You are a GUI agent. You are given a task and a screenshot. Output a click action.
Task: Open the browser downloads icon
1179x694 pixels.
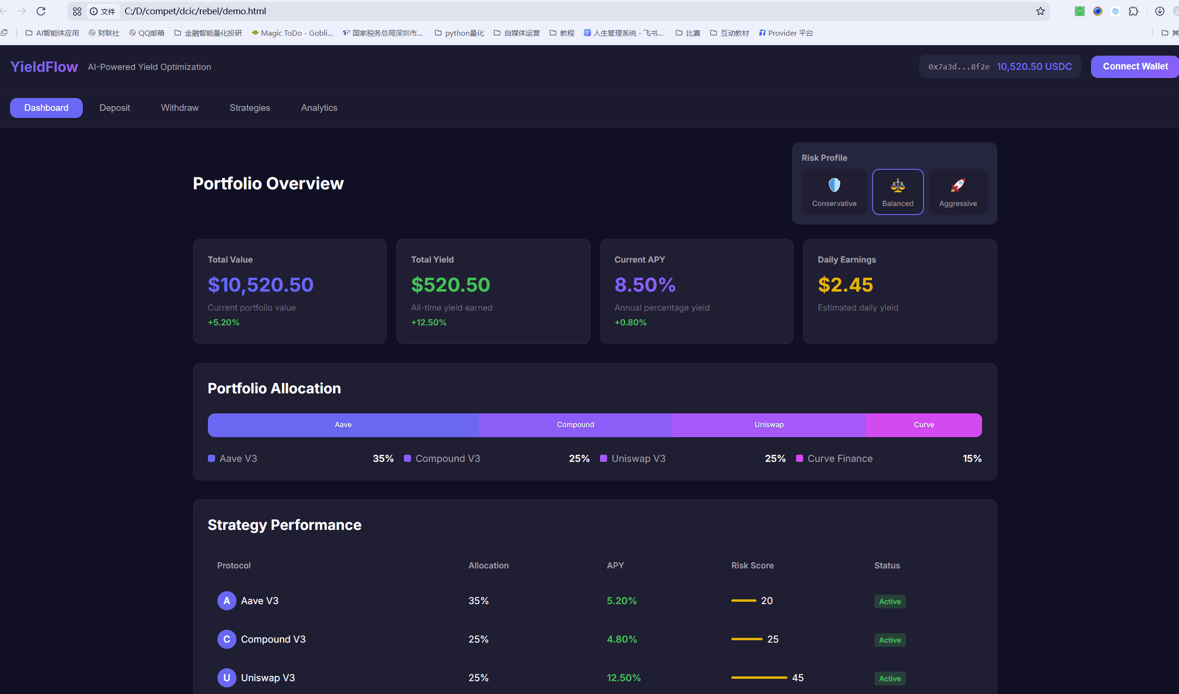coord(1159,11)
